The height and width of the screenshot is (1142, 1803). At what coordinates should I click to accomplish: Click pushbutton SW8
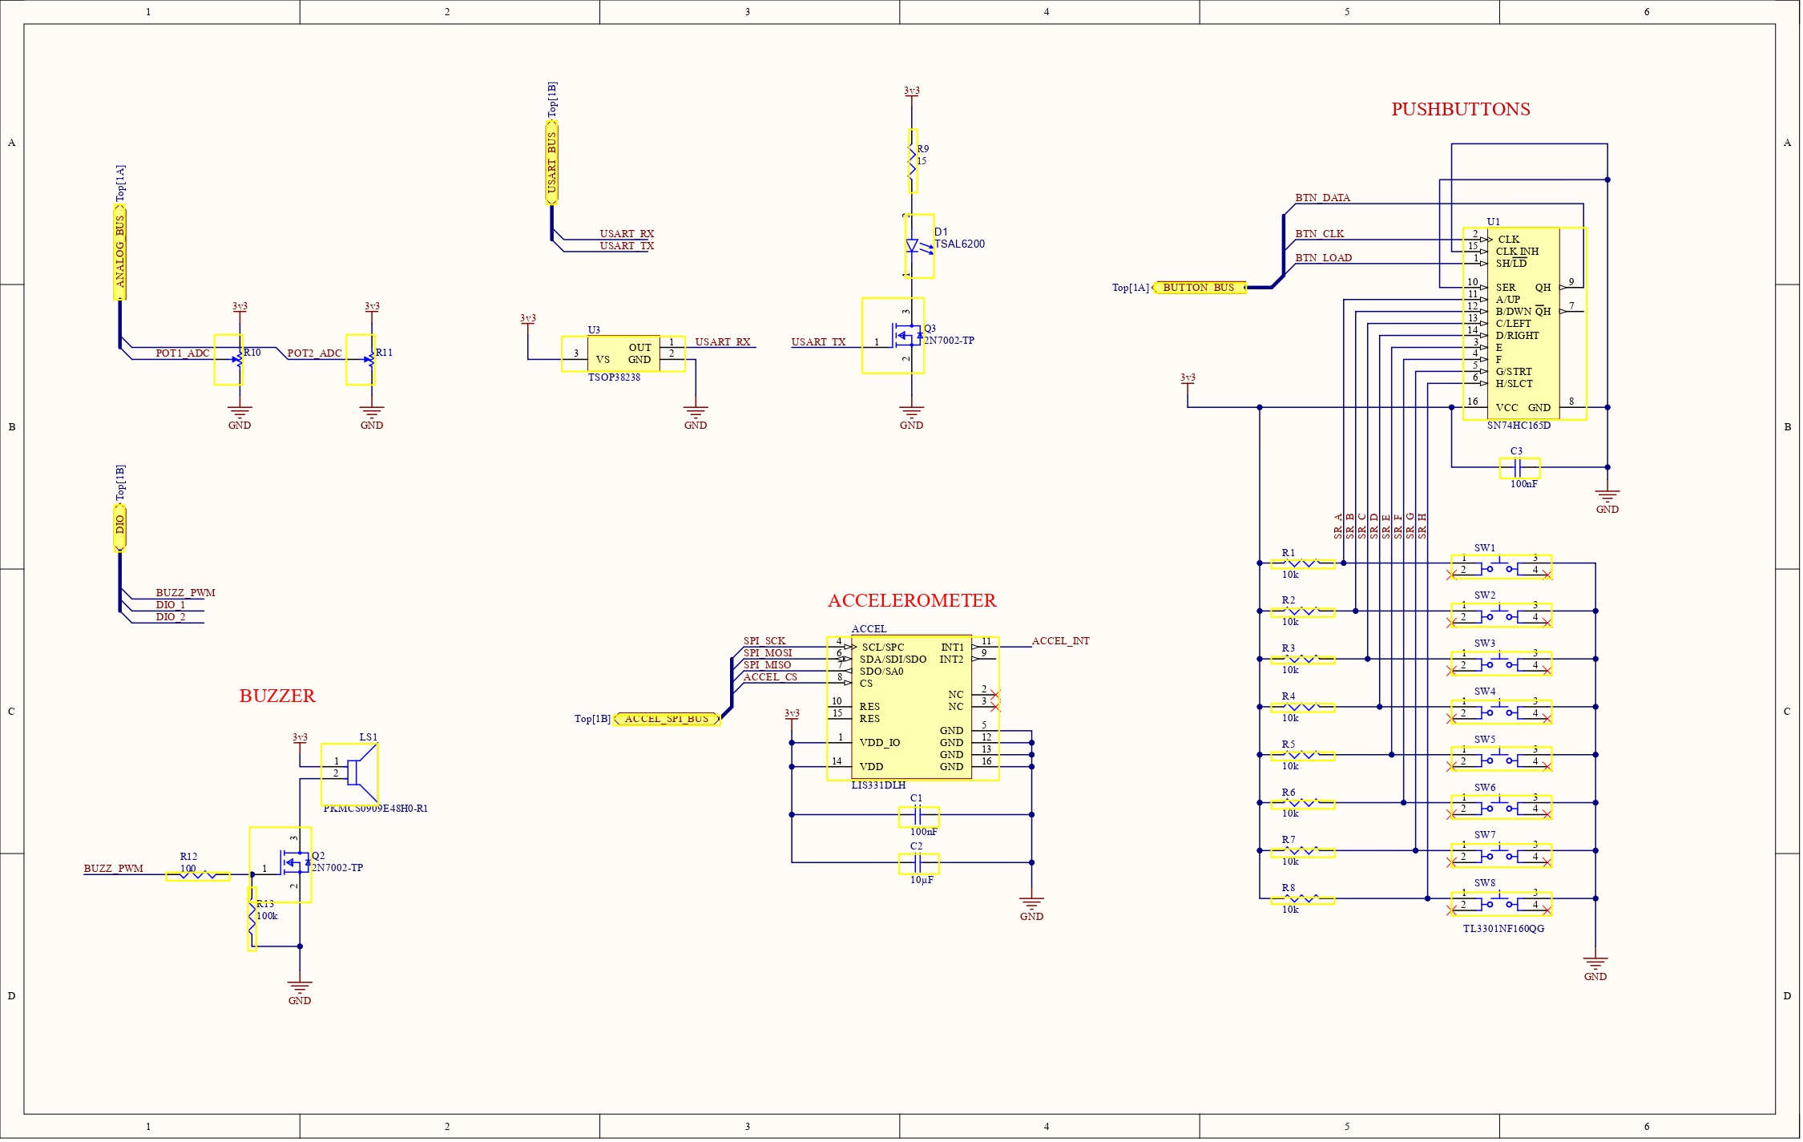(1501, 903)
